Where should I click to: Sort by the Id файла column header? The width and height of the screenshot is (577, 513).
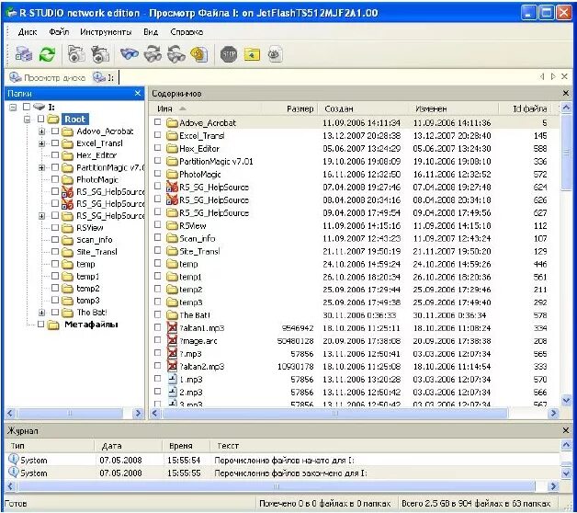click(530, 108)
